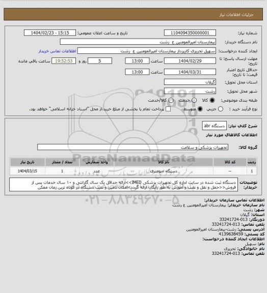
Task: Click the 1404/03/15 need date cell
Action: (x=28, y=171)
